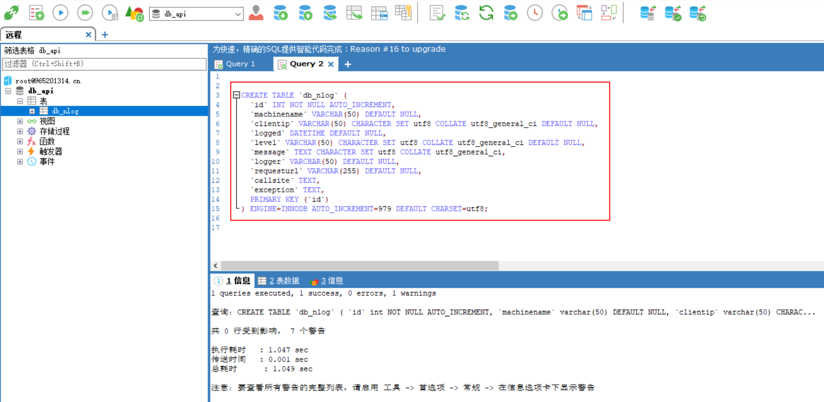The width and height of the screenshot is (824, 402).
Task: Execute the current query with the play icon
Action: 60,13
